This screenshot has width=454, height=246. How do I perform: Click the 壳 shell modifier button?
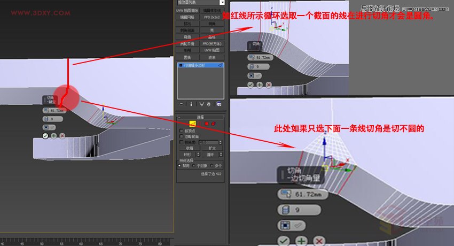click(x=212, y=30)
